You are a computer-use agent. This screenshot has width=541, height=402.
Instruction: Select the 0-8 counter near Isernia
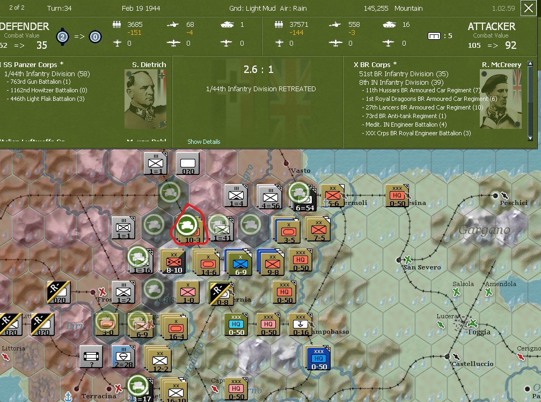tap(221, 294)
